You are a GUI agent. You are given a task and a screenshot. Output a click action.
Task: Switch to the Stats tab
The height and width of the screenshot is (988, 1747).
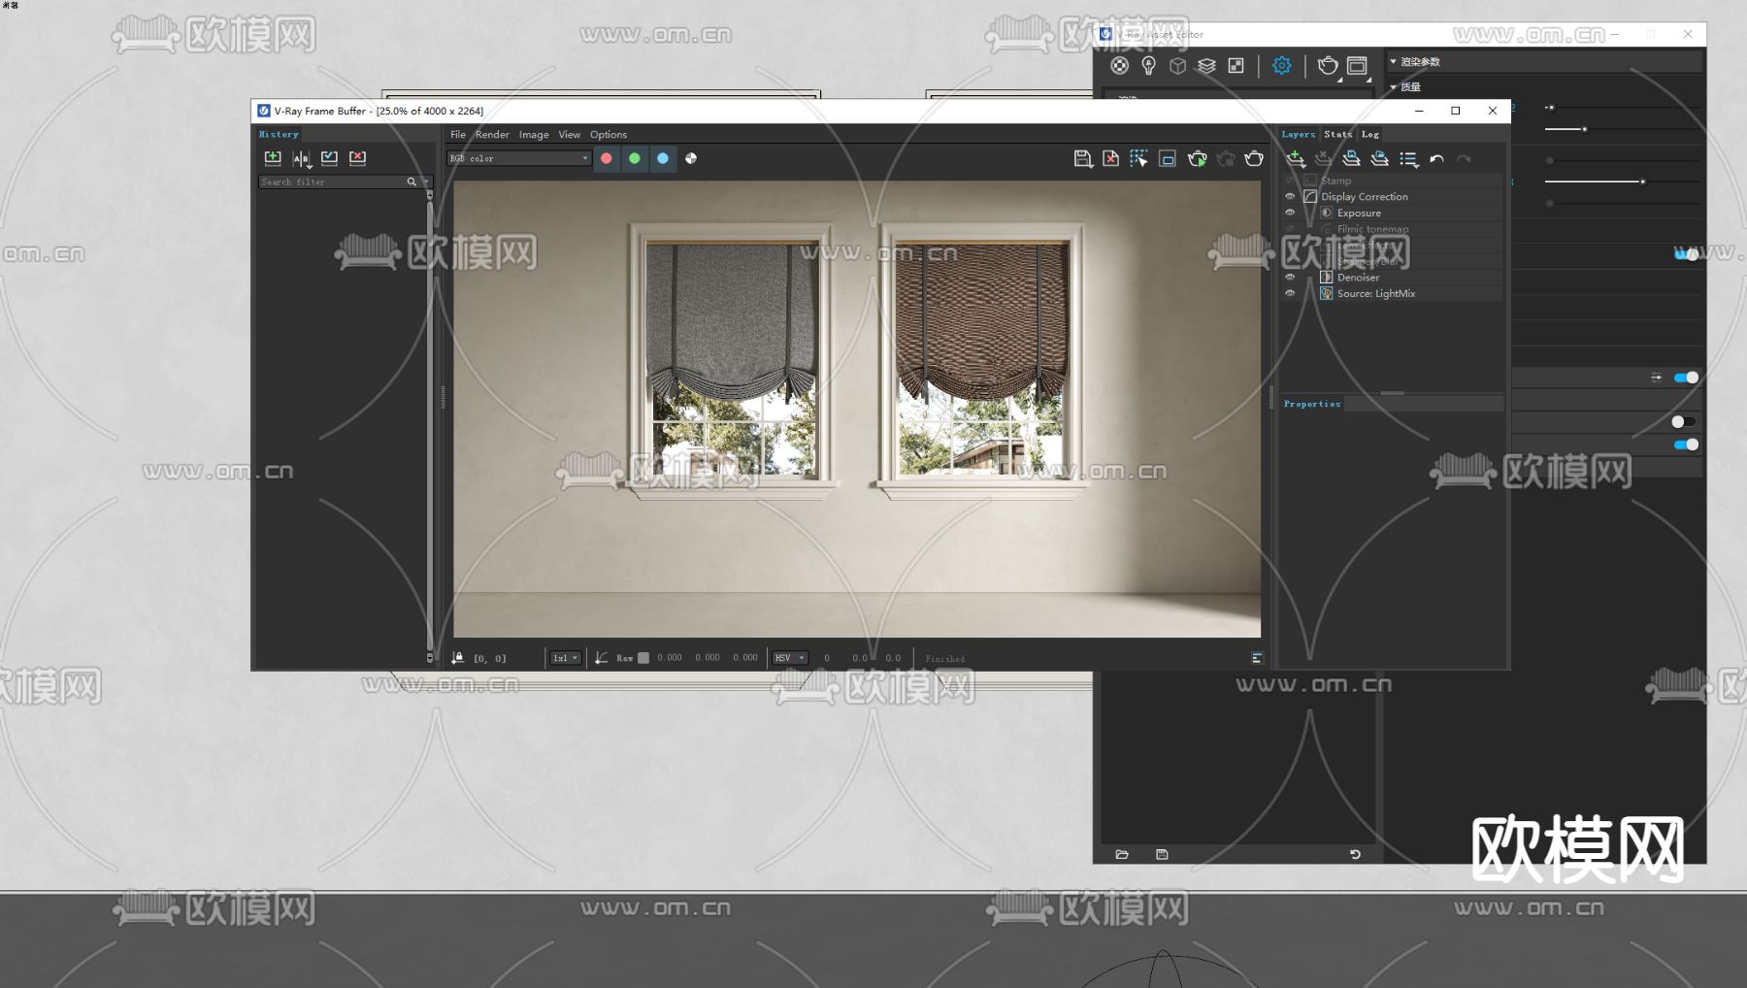(1337, 135)
